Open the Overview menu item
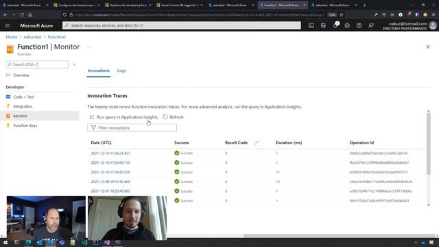This screenshot has width=439, height=247. coord(21,75)
